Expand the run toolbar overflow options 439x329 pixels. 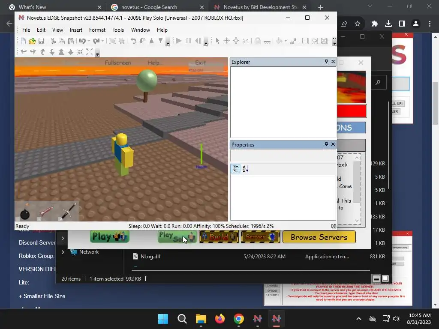tap(206, 42)
